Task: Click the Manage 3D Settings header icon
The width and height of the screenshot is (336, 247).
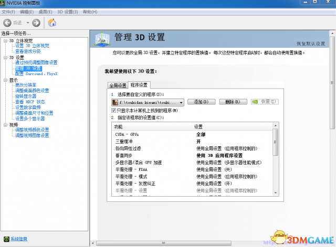Action: [x=103, y=39]
